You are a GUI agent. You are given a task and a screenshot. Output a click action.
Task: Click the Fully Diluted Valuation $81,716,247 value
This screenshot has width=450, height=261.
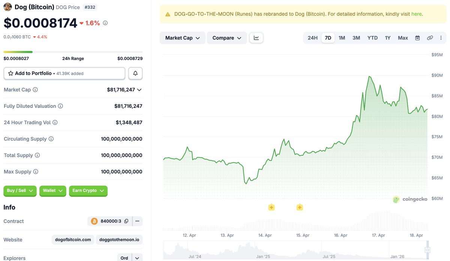[x=128, y=106]
